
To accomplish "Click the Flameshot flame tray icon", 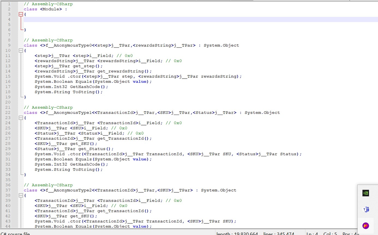I will click(x=366, y=226).
